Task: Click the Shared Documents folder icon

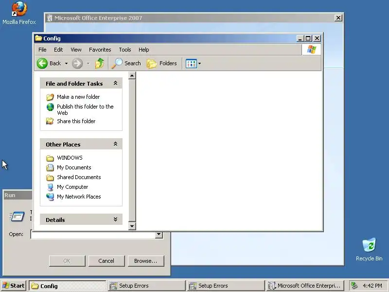Action: 50,178
